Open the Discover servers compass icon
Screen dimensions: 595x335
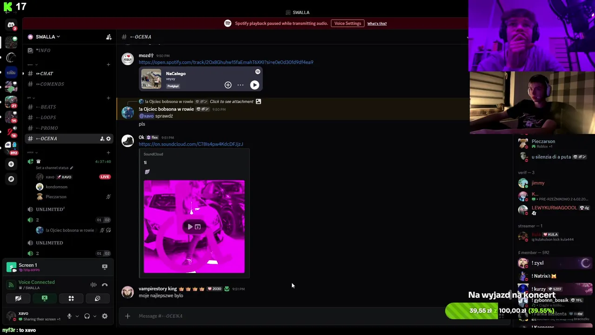point(11,179)
